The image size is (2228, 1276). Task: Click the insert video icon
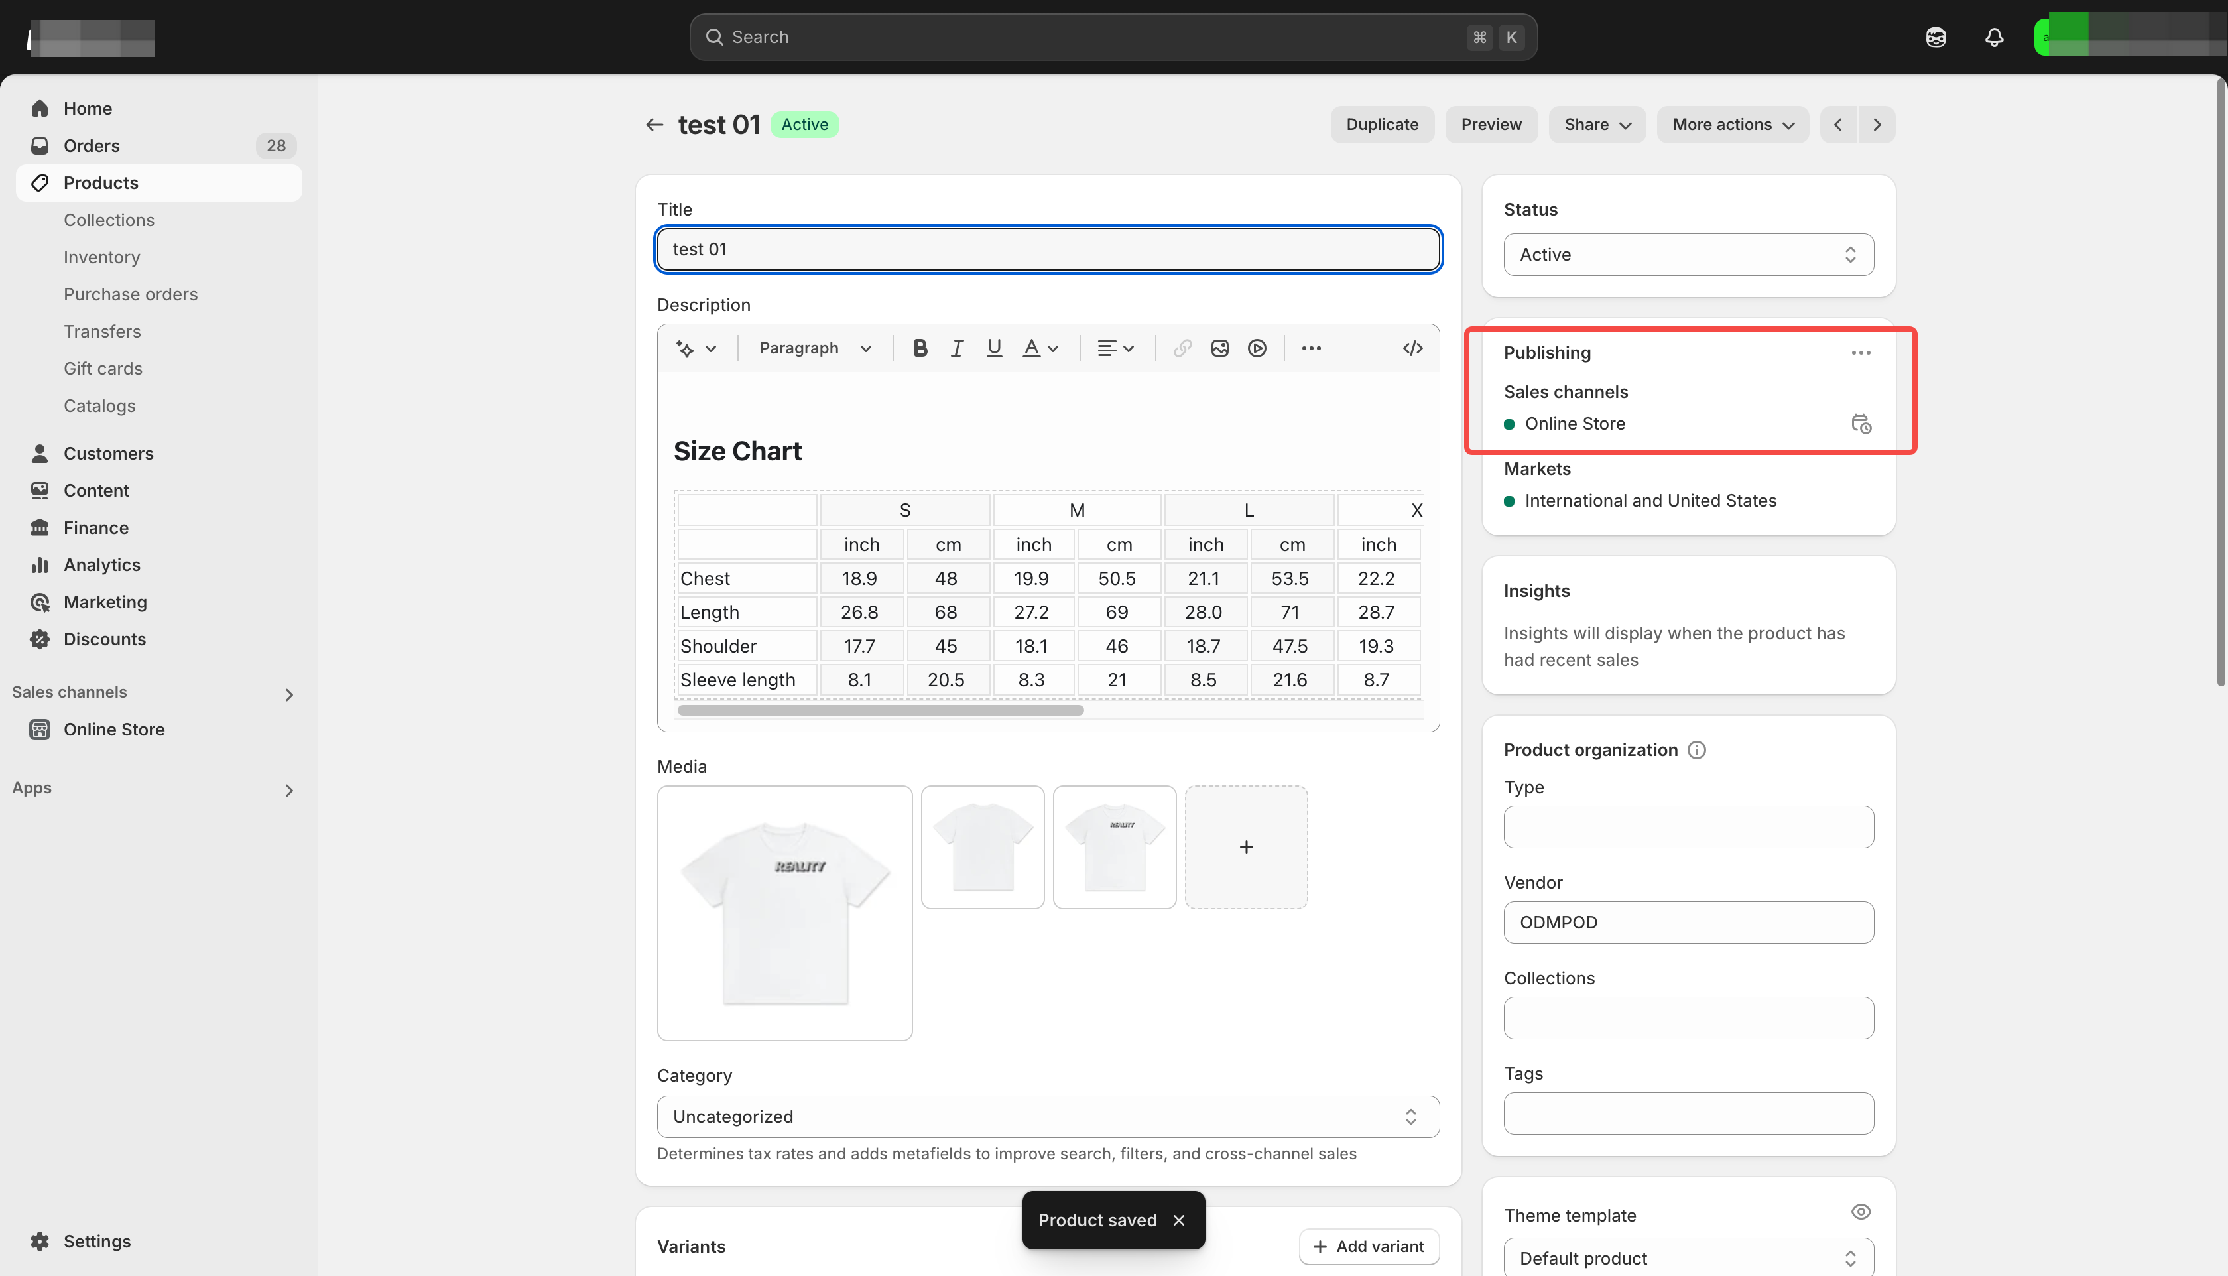pos(1257,348)
